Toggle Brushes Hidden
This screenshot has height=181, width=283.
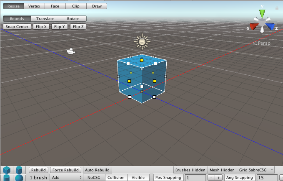[x=190, y=170]
